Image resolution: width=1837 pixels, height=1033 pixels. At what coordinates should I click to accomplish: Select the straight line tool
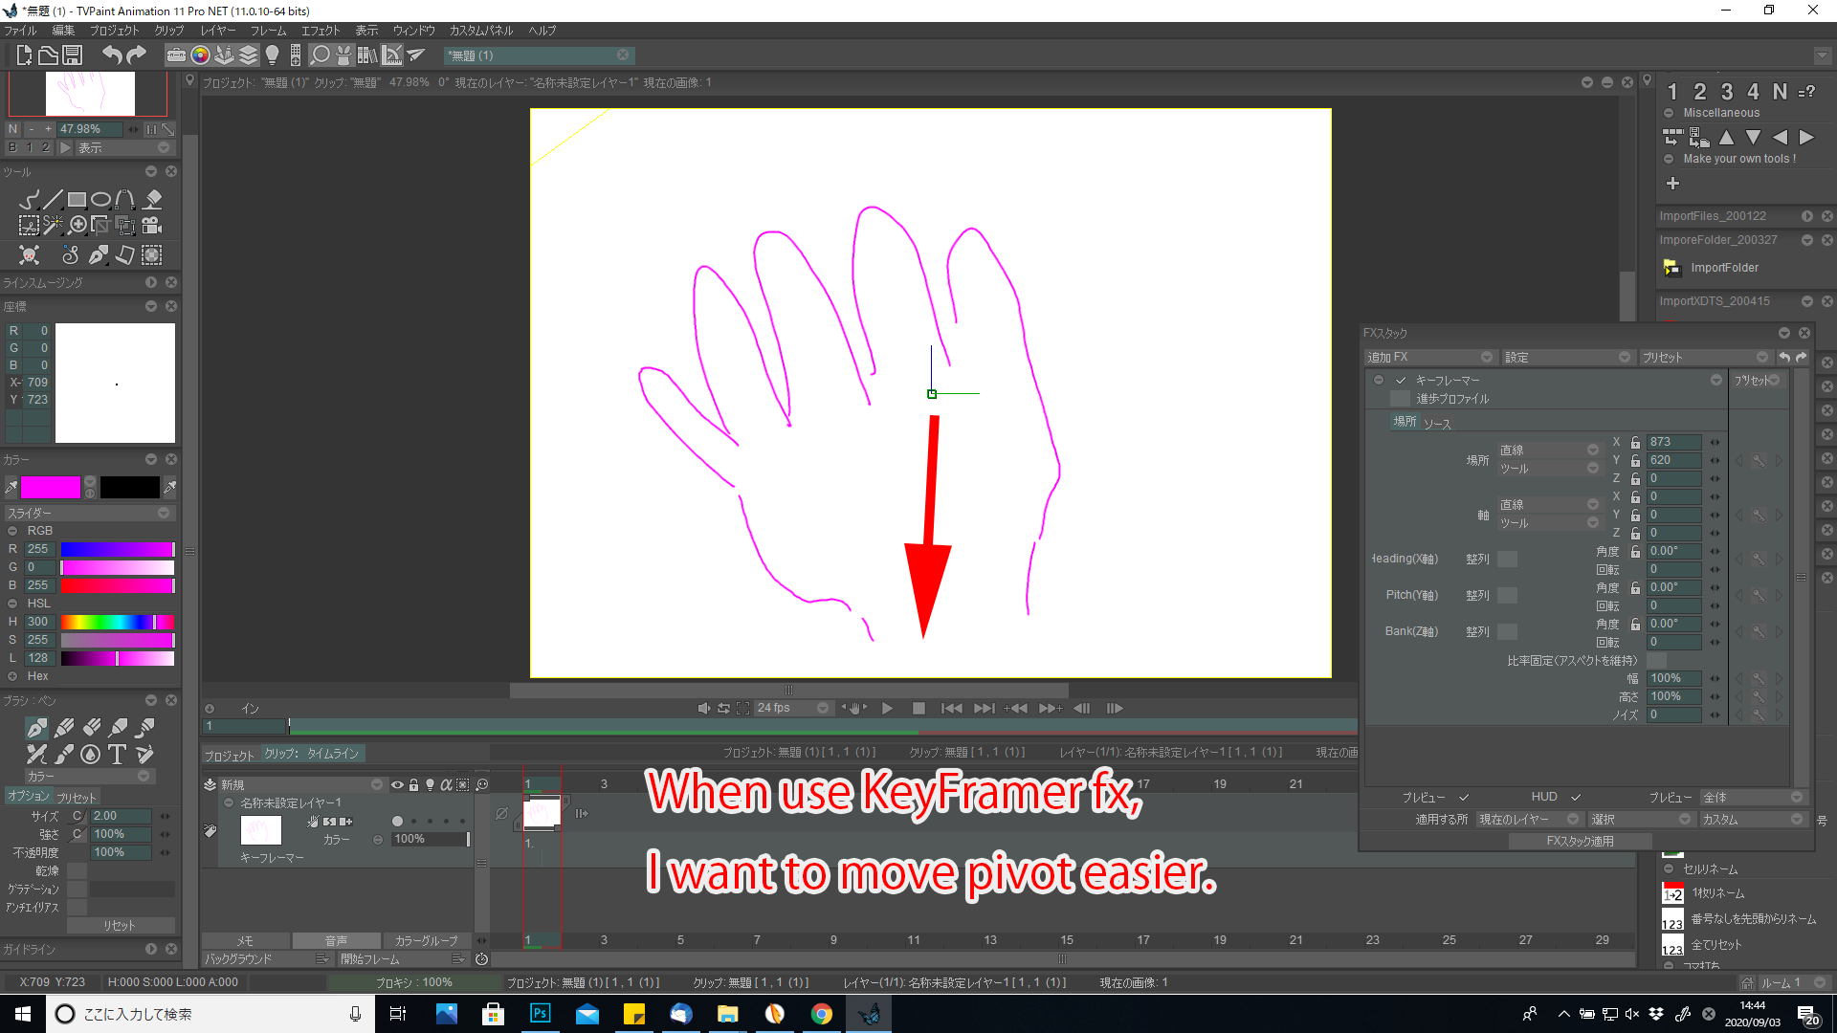[53, 199]
